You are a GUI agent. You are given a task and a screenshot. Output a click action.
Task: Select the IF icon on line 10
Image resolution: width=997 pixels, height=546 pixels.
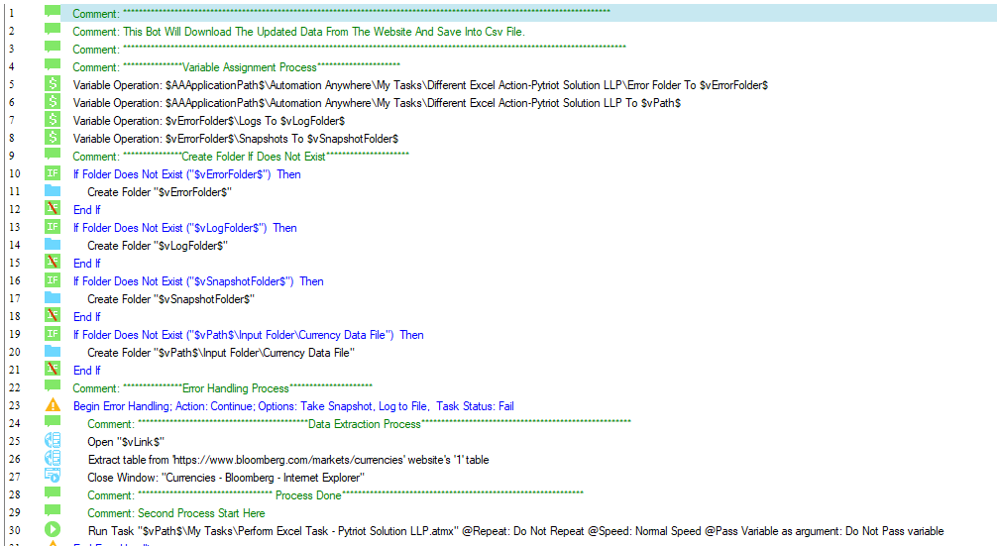click(x=53, y=172)
